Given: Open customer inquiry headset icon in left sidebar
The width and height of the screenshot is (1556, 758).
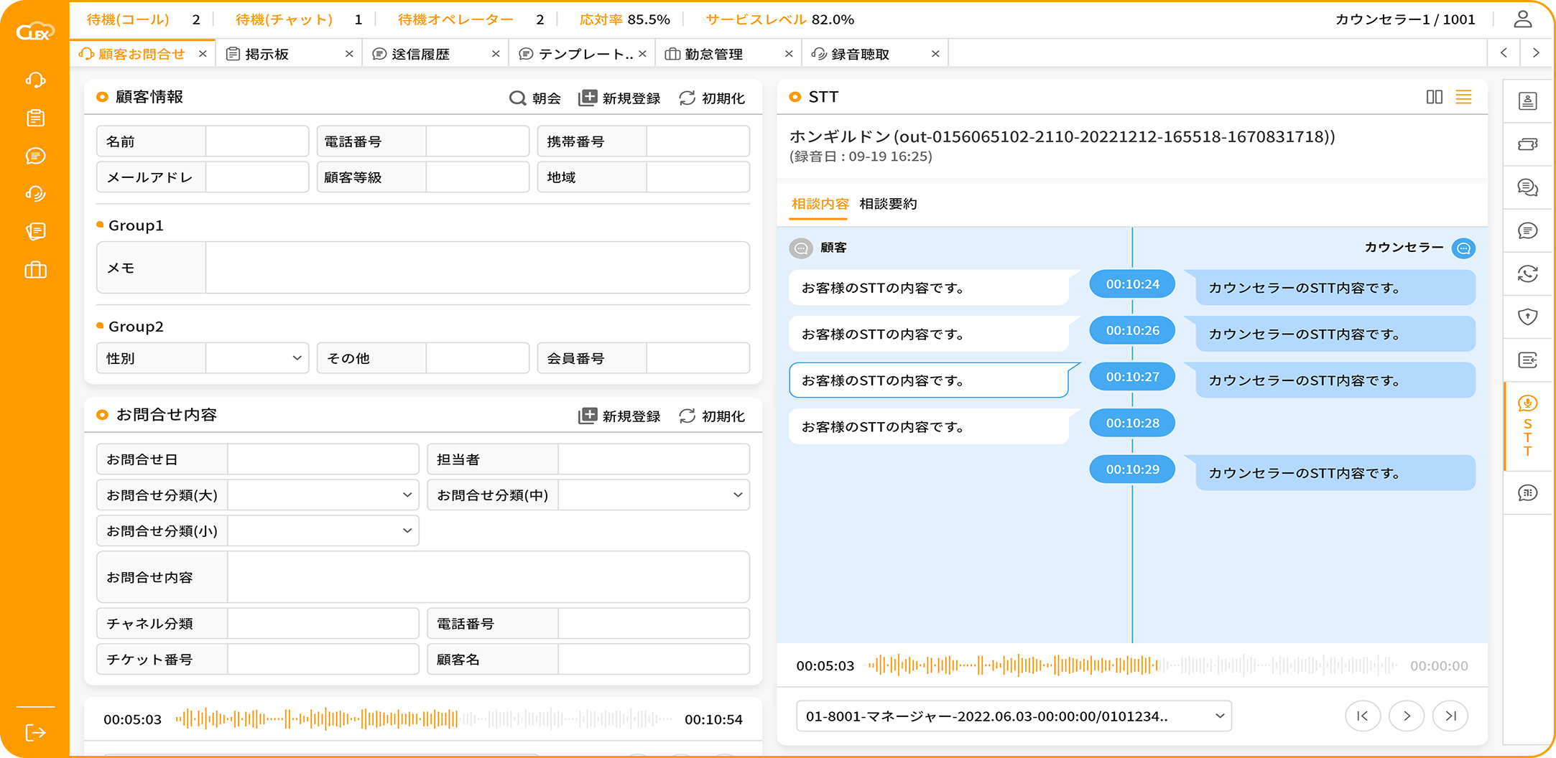Looking at the screenshot, I should pyautogui.click(x=35, y=80).
